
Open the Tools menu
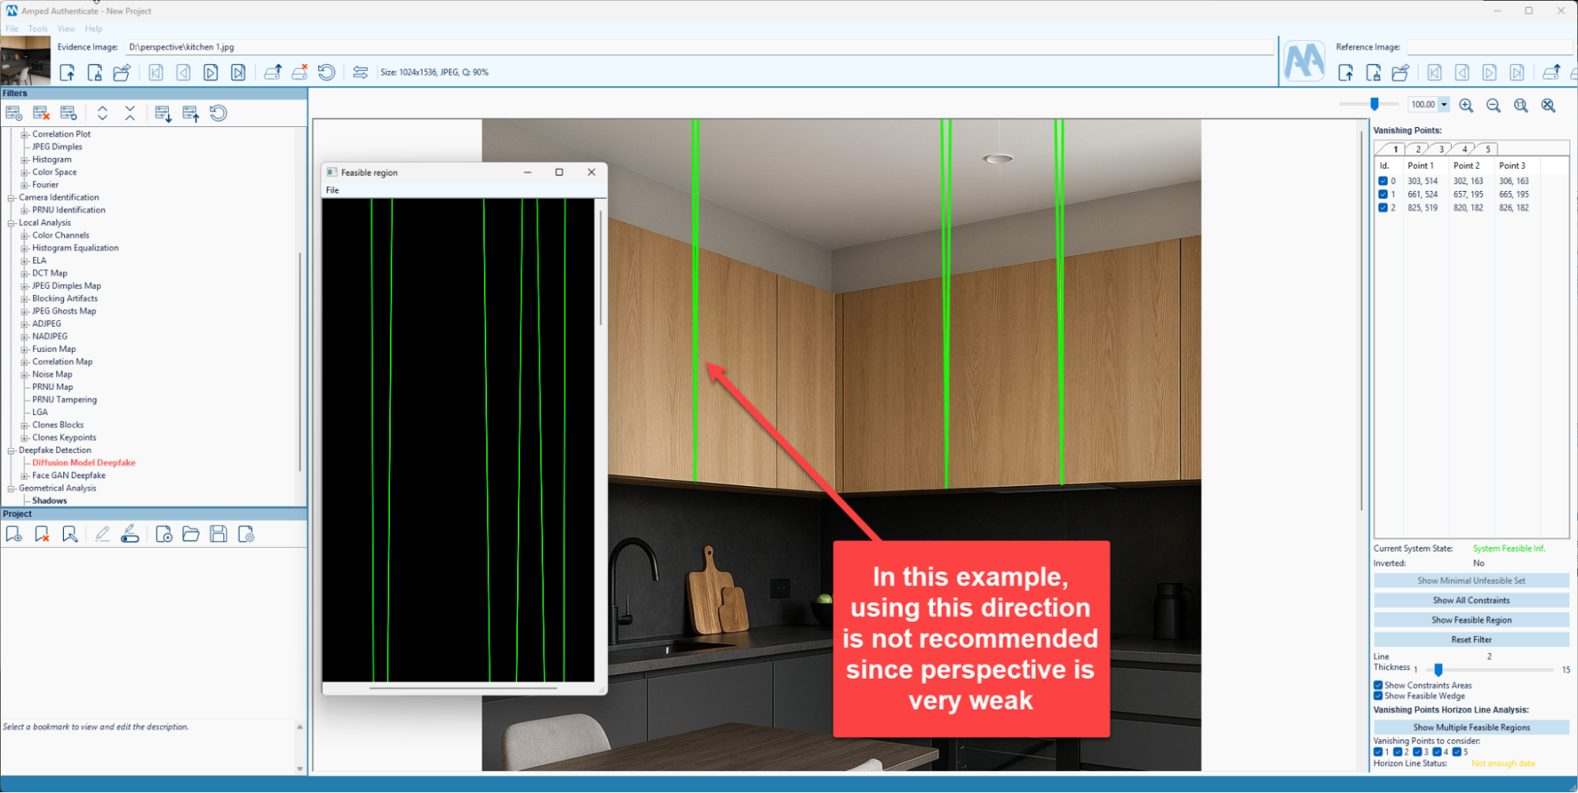(x=37, y=28)
